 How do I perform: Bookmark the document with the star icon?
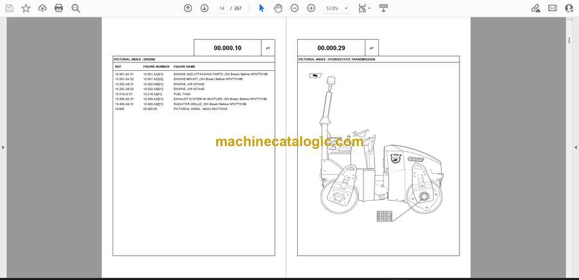pos(26,8)
